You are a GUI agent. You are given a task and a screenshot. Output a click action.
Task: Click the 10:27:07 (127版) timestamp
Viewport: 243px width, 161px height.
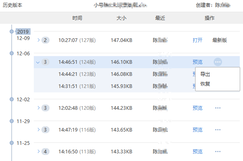click(77, 40)
